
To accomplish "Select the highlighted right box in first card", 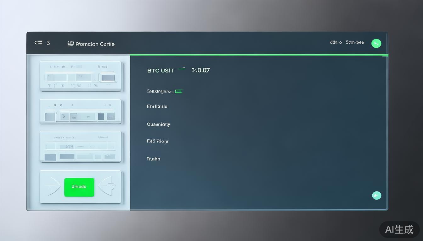I will (108, 78).
